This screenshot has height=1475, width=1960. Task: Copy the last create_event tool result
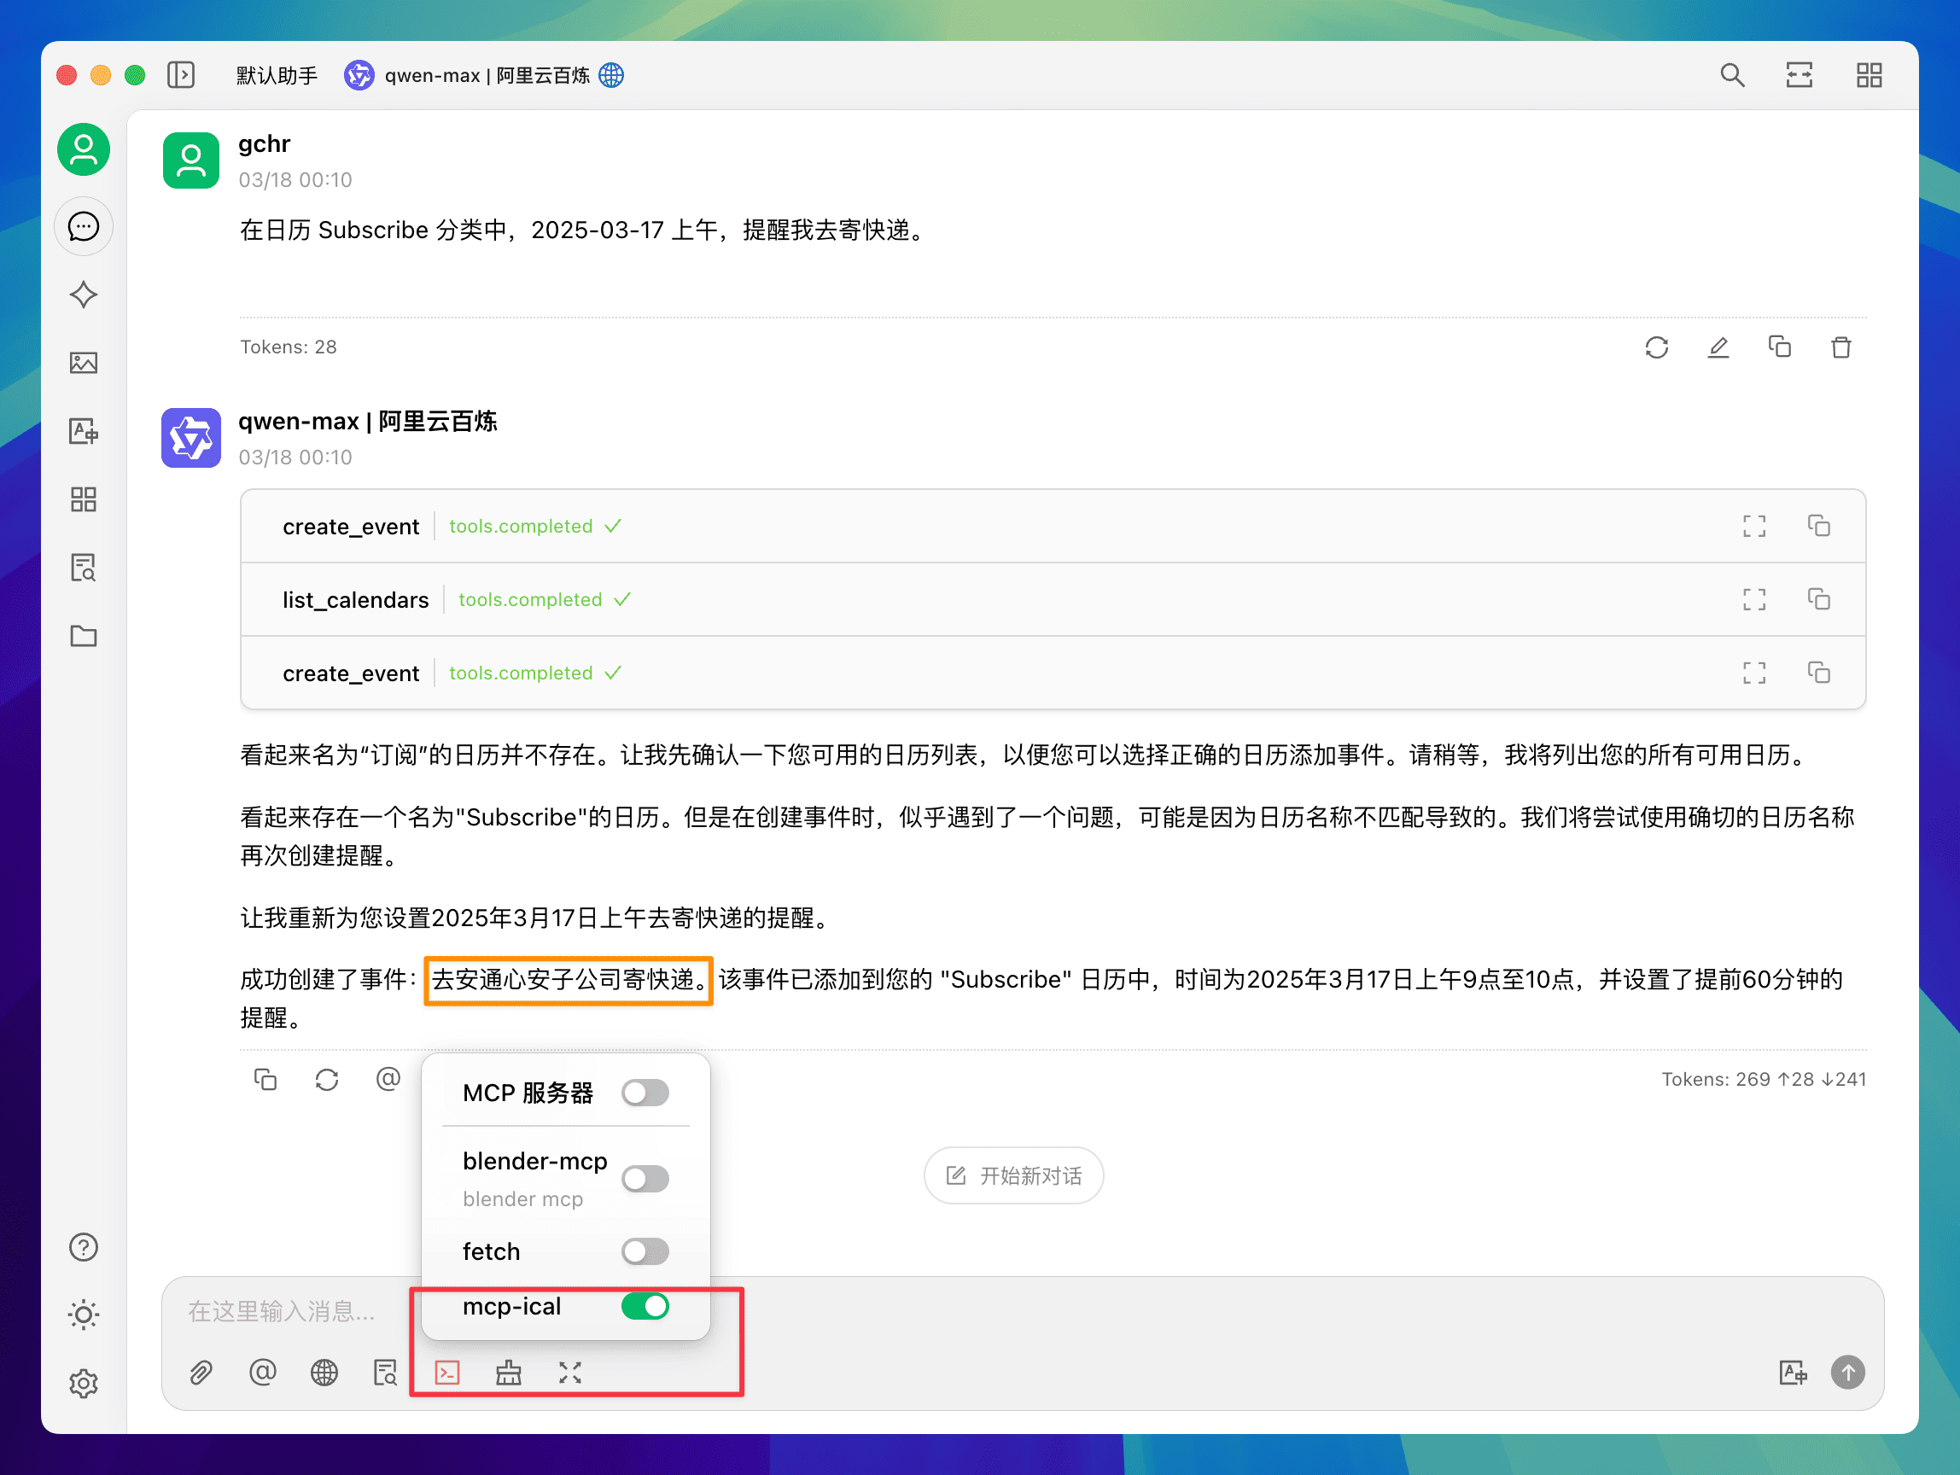[1819, 673]
